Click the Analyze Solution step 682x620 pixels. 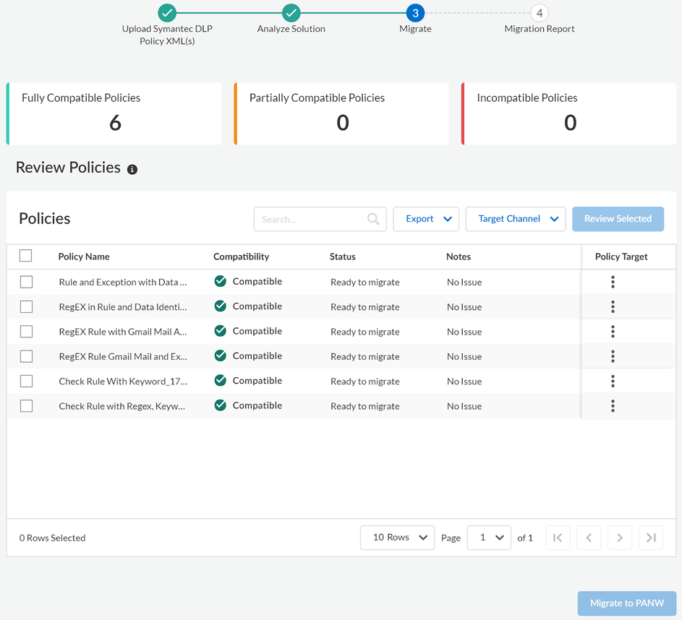click(291, 13)
